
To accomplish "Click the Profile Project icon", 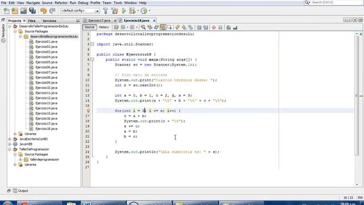I will (144, 11).
